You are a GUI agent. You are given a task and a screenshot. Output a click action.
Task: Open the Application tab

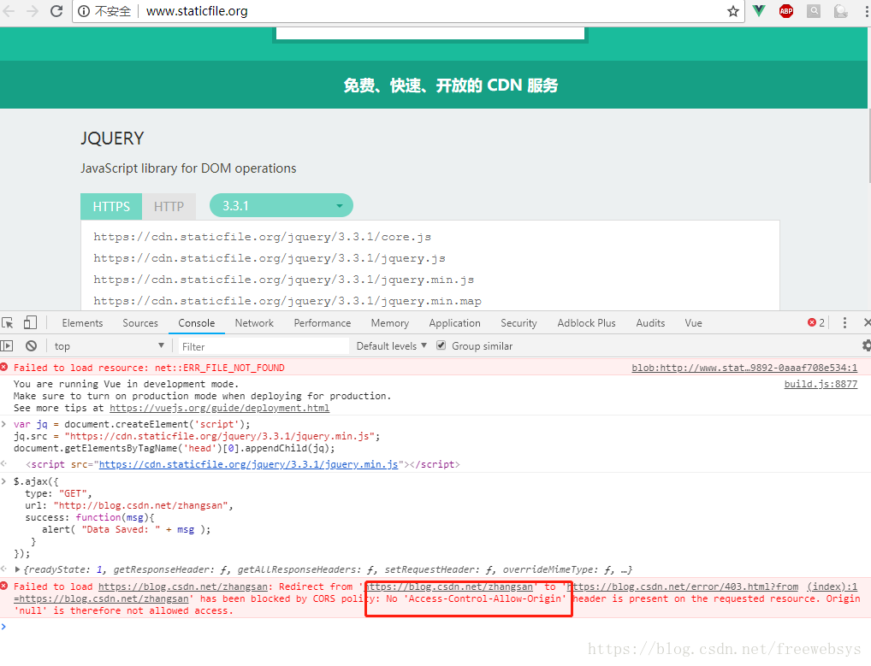click(454, 323)
